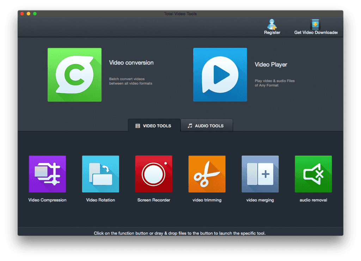Select the Video Compression tool
Screen dimensions: 361x261
[x=47, y=173]
